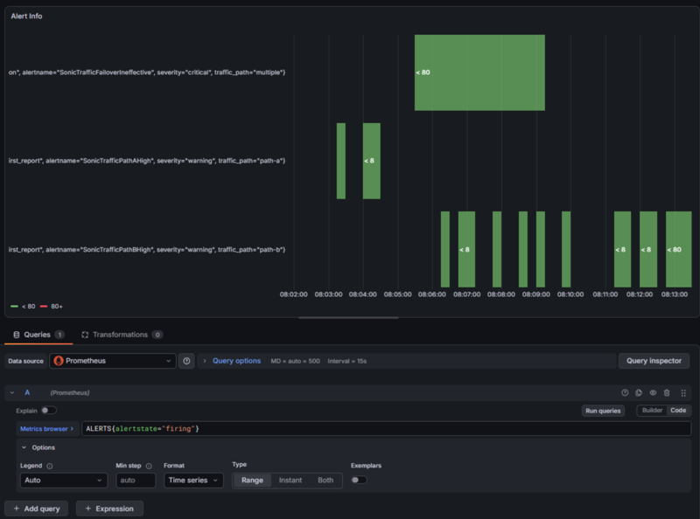Collapse the Options section
Viewport: 700px width, 519px height.
[38, 447]
